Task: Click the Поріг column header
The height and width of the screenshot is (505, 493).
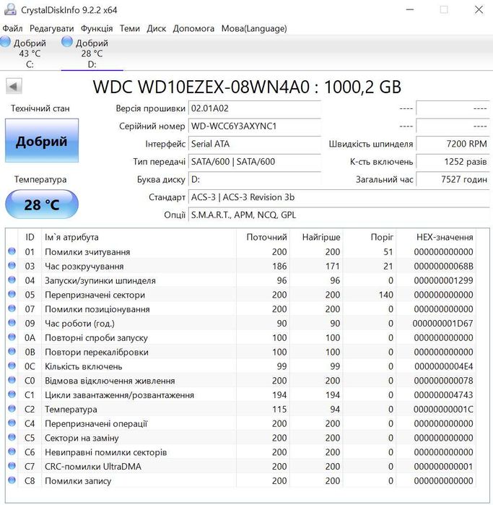Action: point(370,237)
